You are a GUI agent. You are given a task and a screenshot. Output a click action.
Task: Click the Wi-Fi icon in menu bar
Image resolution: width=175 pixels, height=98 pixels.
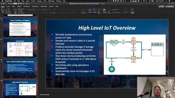(x=144, y=1)
